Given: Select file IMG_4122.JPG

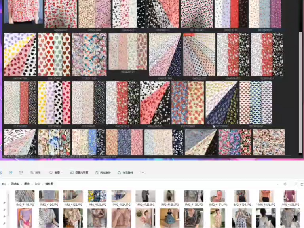Looking at the screenshot, I should tap(73, 198).
